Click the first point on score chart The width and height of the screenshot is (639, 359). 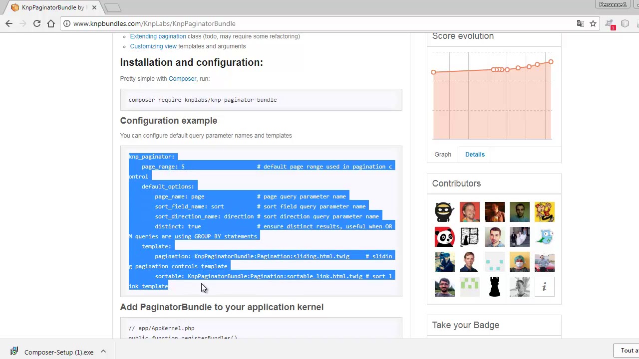(433, 72)
